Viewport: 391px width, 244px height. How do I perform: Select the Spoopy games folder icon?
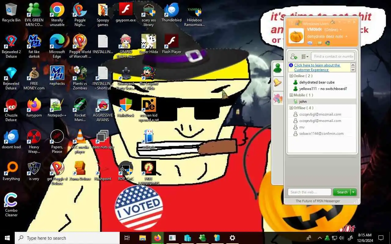pyautogui.click(x=103, y=14)
